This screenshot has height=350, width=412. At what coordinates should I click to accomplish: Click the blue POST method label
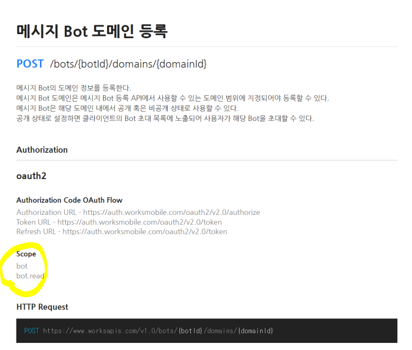pyautogui.click(x=30, y=63)
